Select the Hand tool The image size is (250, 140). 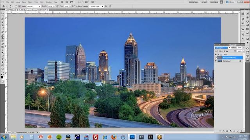[x=3, y=69]
